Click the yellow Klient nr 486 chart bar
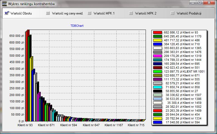217x134 pixels. click(31, 90)
